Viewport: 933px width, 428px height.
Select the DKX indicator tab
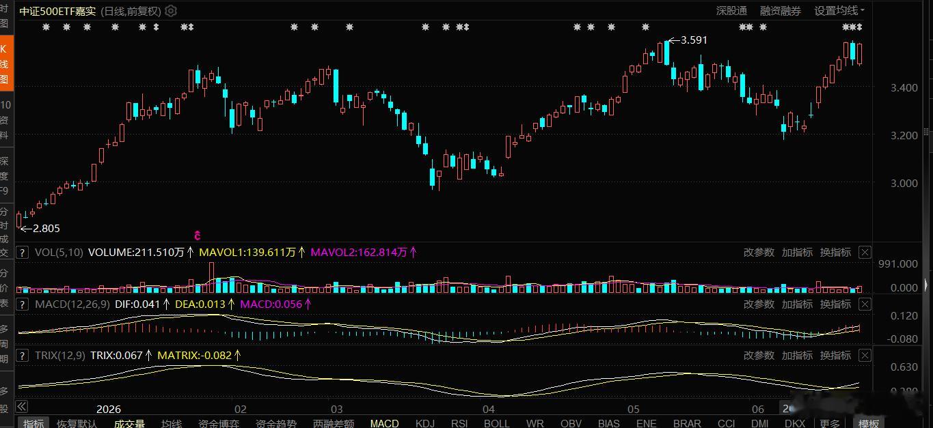coord(794,423)
